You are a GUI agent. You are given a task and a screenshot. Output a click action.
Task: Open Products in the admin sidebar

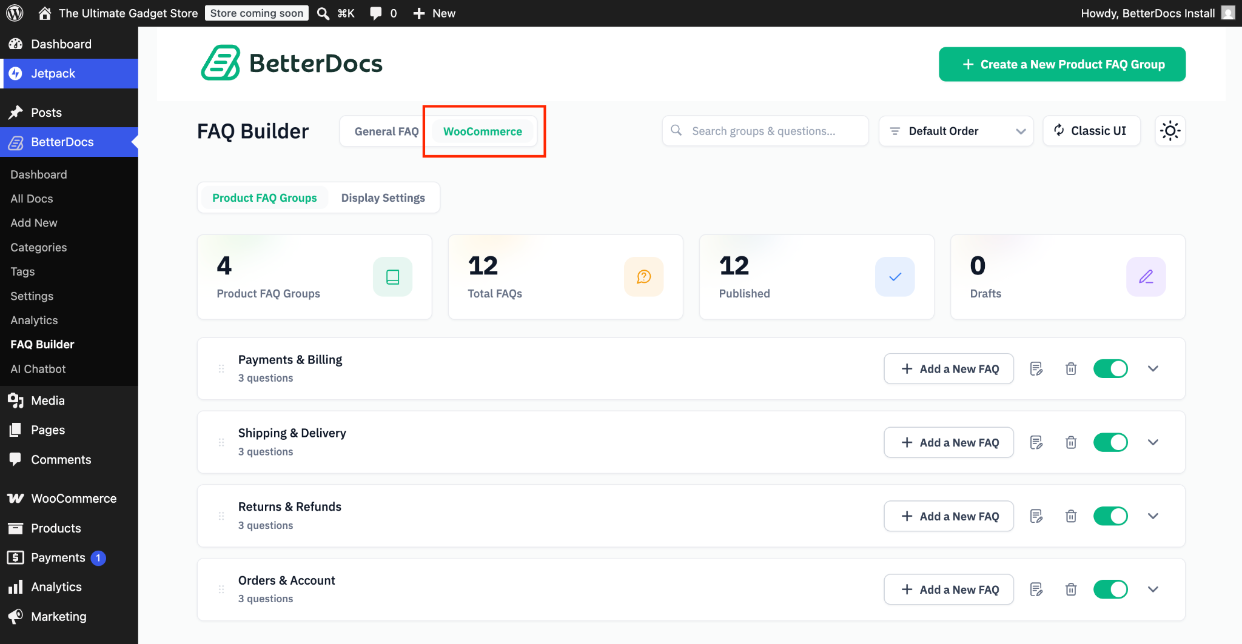tap(69, 528)
